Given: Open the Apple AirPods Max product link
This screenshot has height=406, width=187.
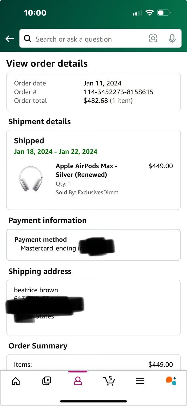Looking at the screenshot, I should 86,170.
